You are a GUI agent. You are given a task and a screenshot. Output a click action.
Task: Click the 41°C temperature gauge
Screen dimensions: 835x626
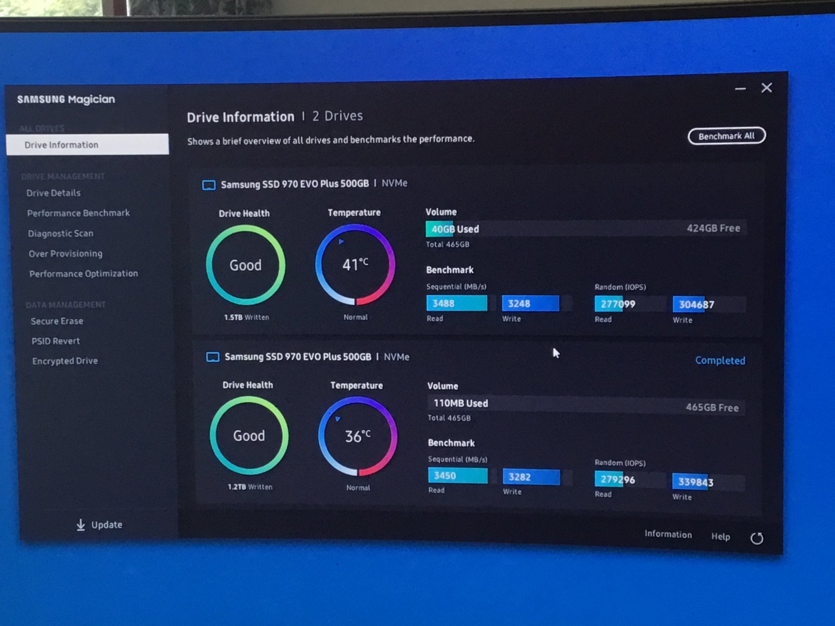tap(355, 265)
